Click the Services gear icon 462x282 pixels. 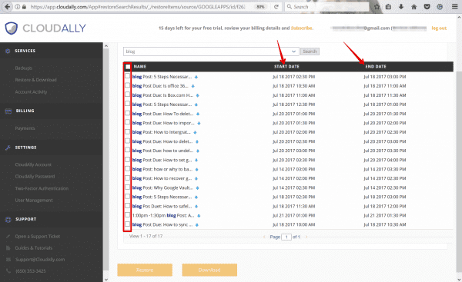[8, 51]
